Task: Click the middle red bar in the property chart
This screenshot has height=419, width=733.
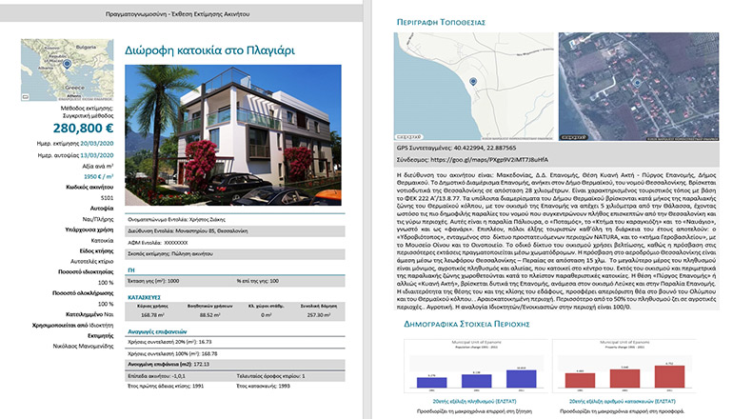Action: pyautogui.click(x=624, y=378)
